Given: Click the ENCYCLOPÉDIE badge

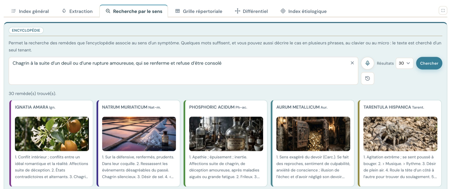Looking at the screenshot, I should point(26,30).
